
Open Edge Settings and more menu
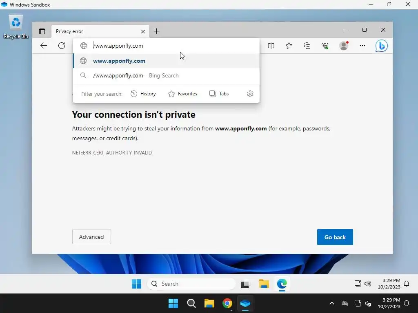(x=362, y=46)
